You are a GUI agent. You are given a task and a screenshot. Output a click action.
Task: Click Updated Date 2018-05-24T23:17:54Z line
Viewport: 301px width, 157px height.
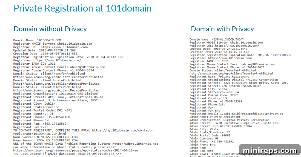coord(218,49)
